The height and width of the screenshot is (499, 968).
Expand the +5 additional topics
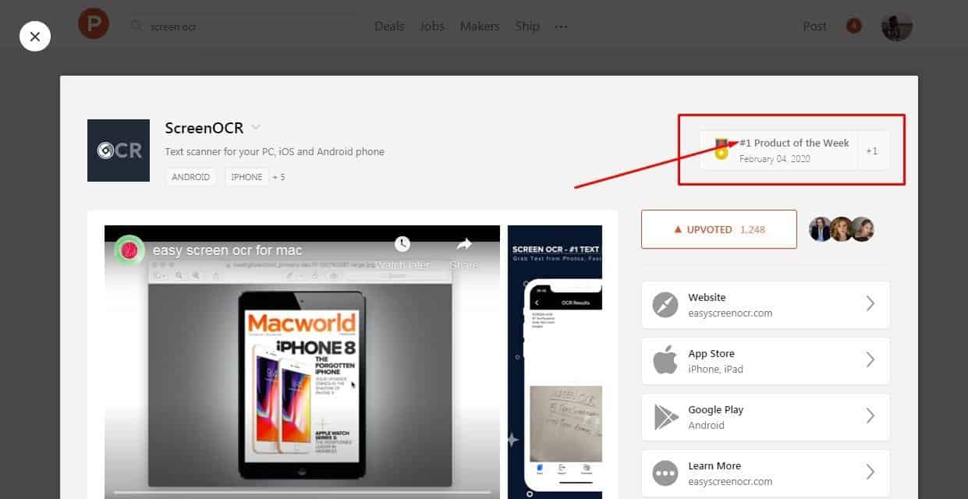[278, 177]
